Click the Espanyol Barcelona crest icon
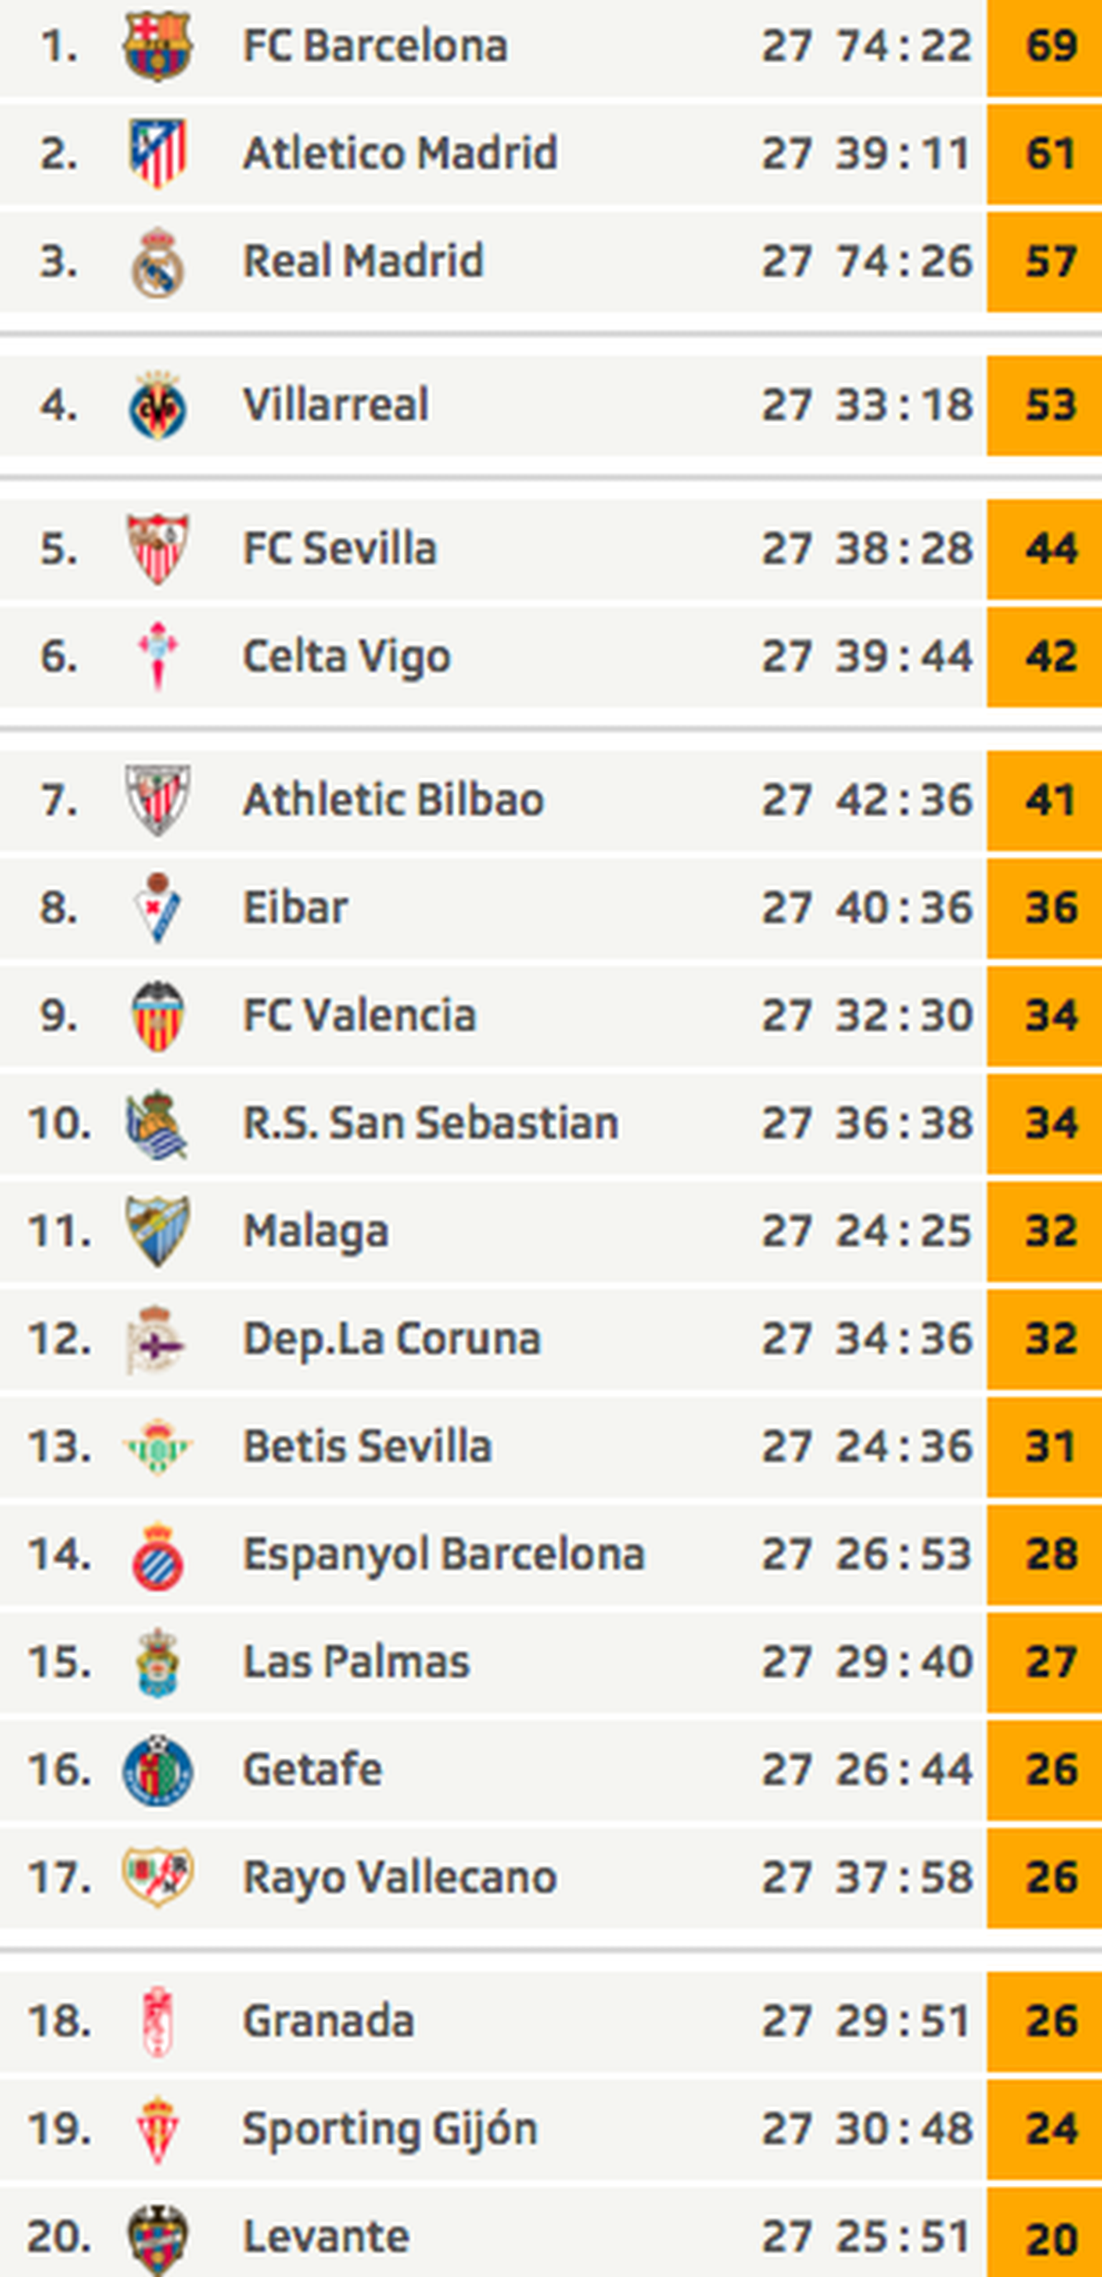The image size is (1102, 2277). [x=157, y=1555]
